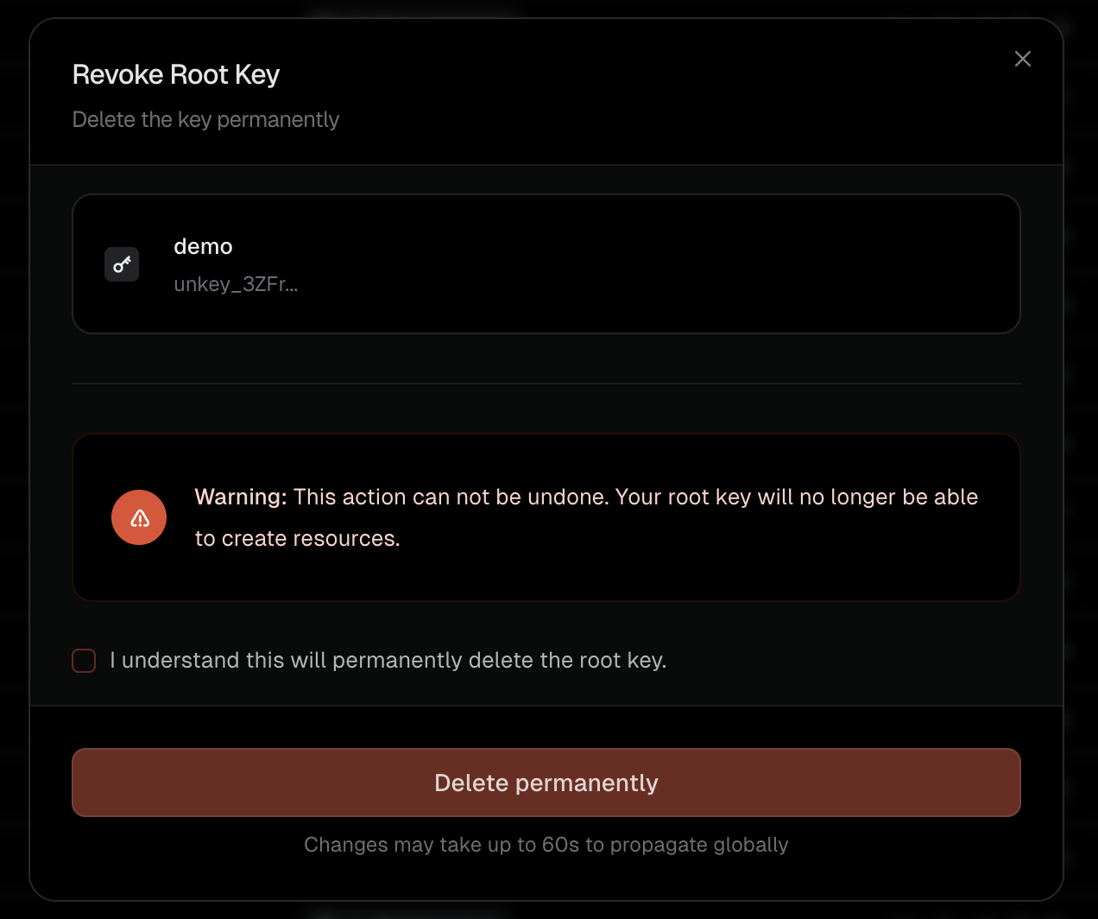Check the permanent deletion confirmation box

83,660
